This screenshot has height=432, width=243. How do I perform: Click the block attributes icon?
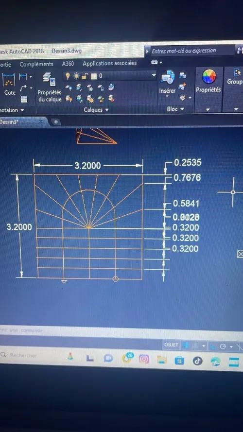182,97
